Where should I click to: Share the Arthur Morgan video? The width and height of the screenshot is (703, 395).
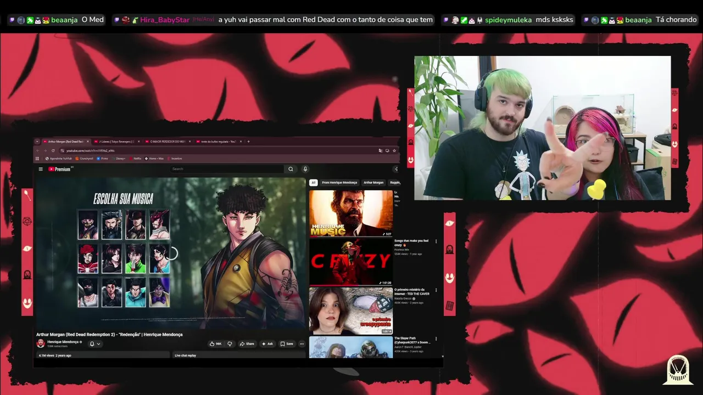[x=247, y=344]
